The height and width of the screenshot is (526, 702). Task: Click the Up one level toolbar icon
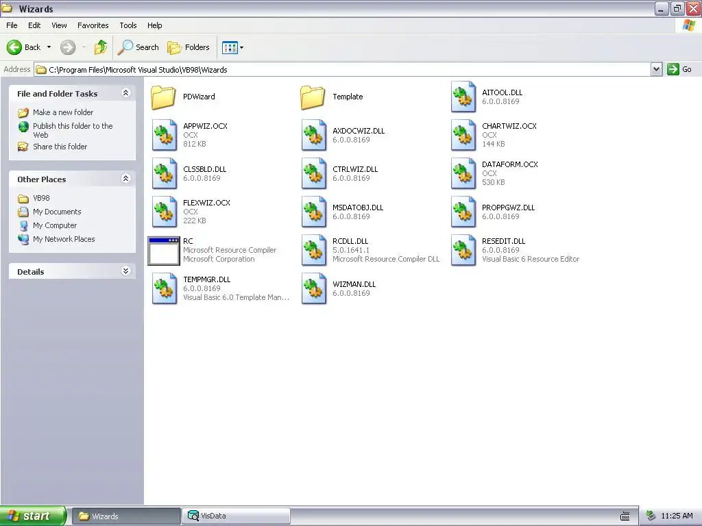tap(101, 47)
